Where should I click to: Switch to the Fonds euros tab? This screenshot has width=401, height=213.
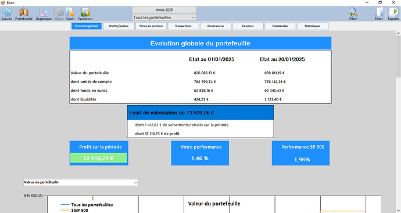point(216,26)
